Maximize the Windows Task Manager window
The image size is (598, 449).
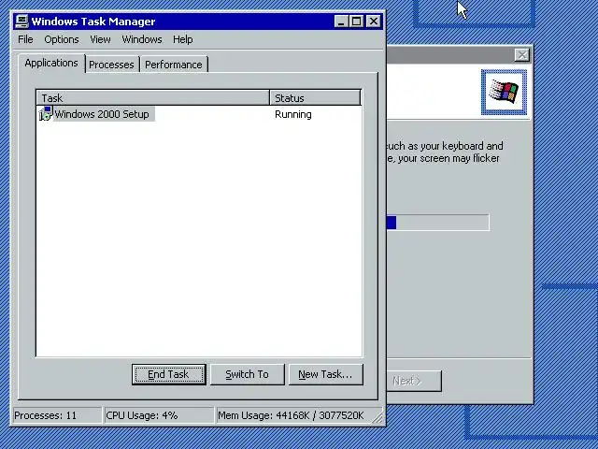coord(357,22)
